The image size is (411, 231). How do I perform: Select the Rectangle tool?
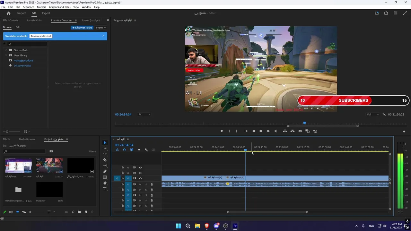[x=105, y=177]
